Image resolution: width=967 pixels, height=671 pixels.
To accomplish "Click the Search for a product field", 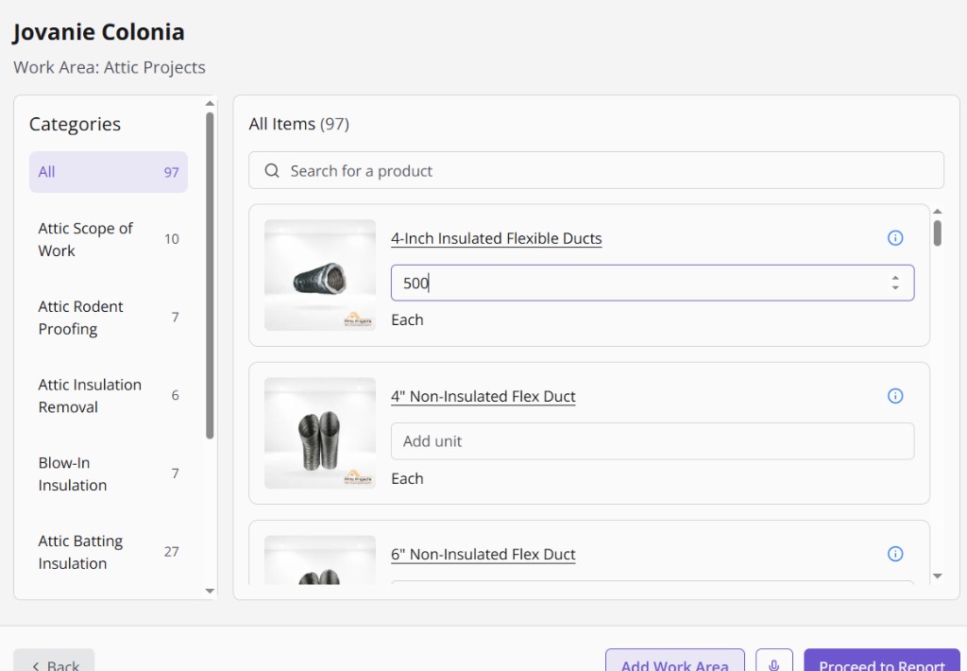I will 604,171.
